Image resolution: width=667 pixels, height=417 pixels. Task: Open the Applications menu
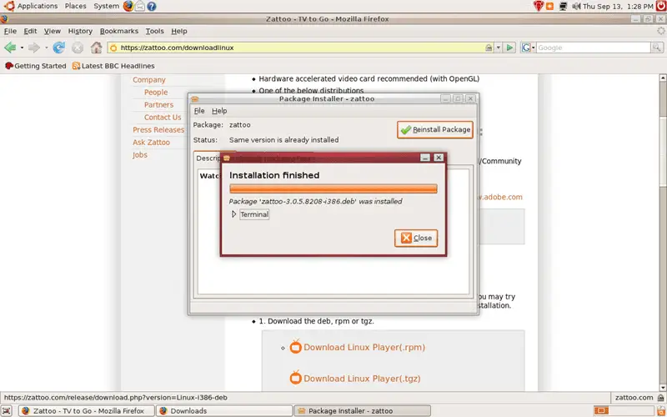point(38,6)
